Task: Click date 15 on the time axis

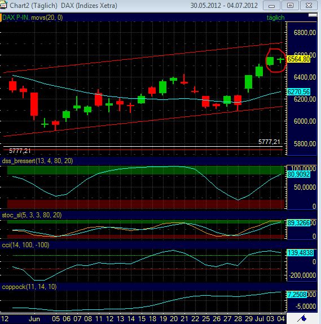Action: coord(142,319)
